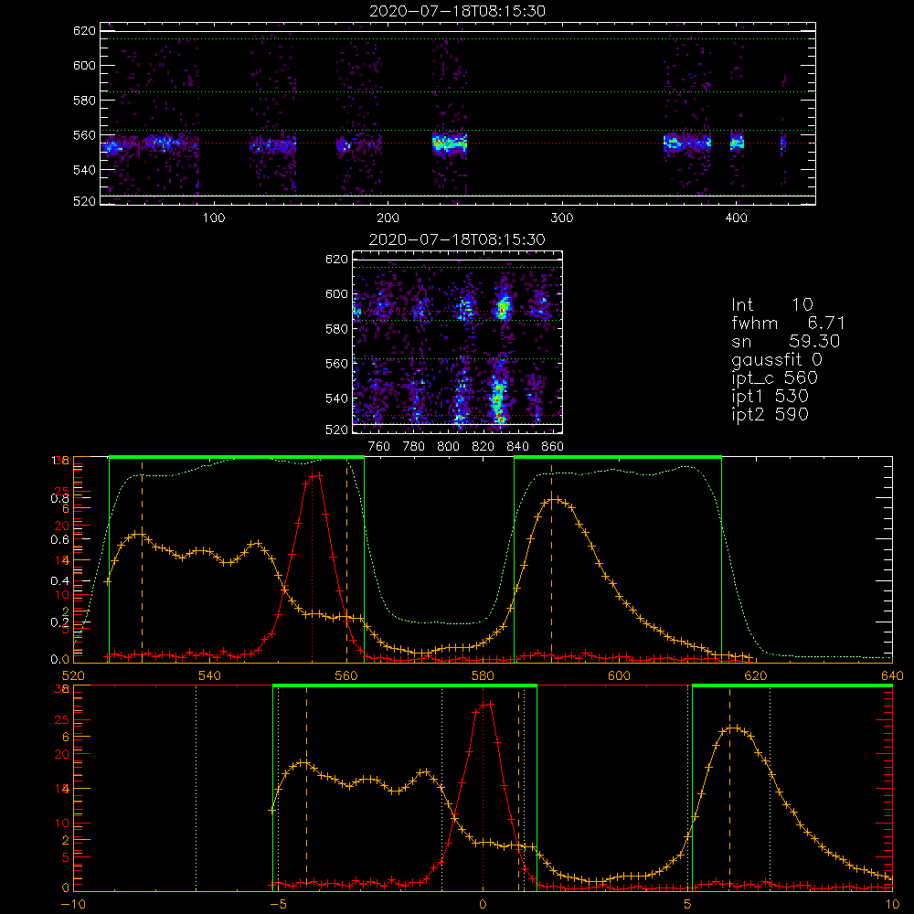Click the 540 x-axis label of the third plot
The width and height of the screenshot is (914, 914).
tap(210, 675)
